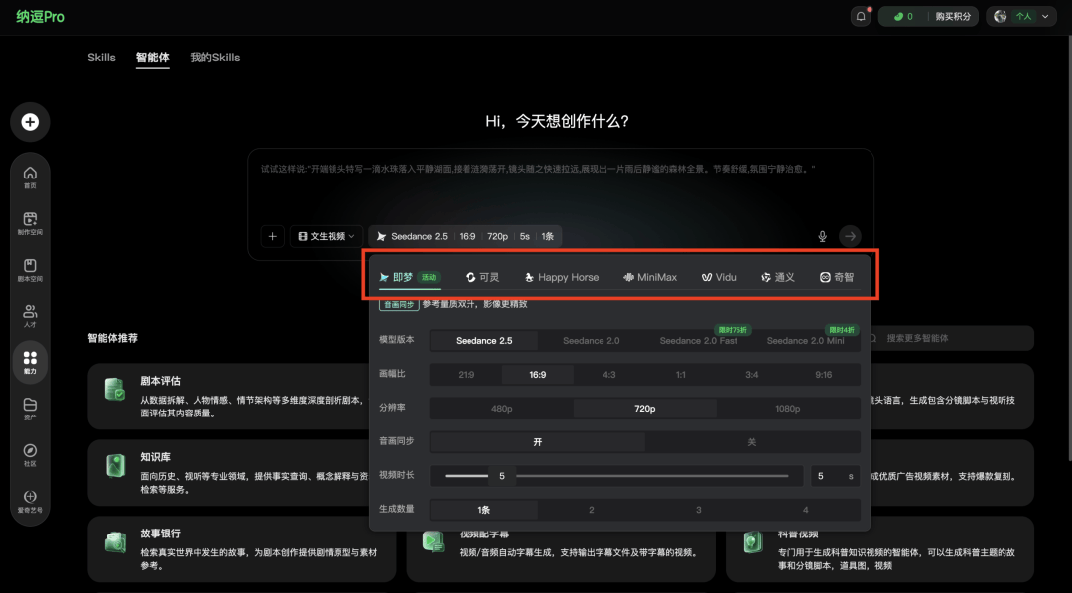
Task: Click the plus attachment button in the prompt box
Action: tap(272, 236)
